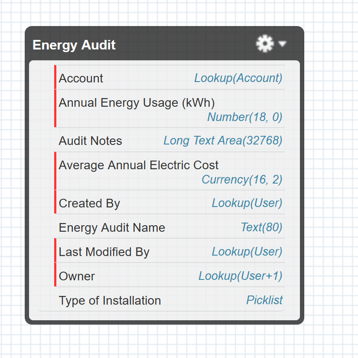Select the Energy Audit Name field

[112, 228]
